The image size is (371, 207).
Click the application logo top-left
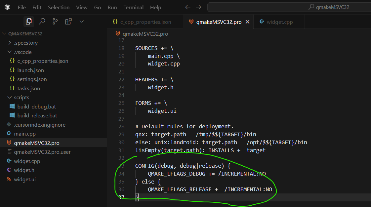pyautogui.click(x=7, y=7)
